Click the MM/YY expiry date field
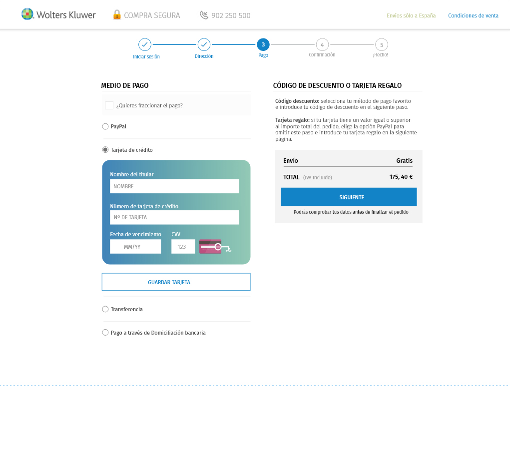 [x=135, y=247]
